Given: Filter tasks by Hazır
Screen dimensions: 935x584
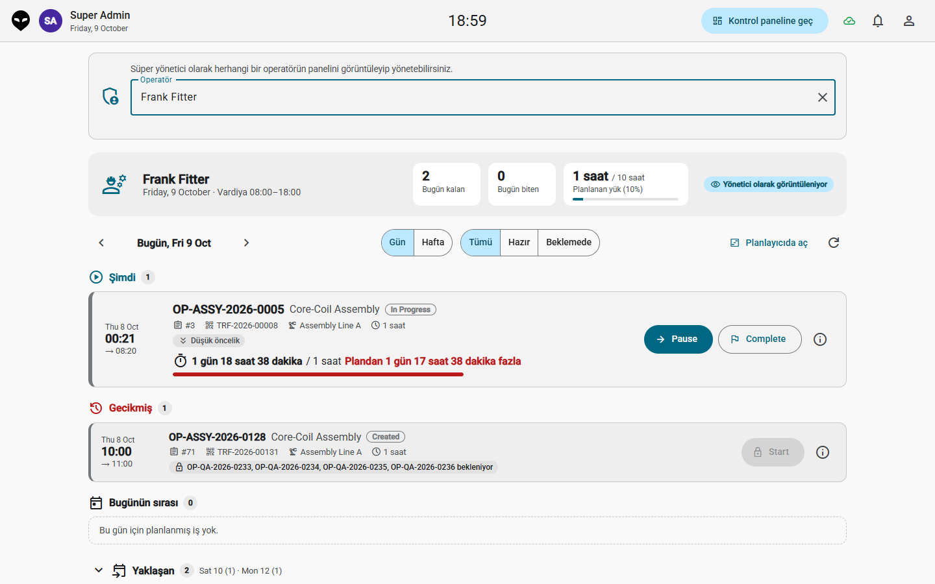Looking at the screenshot, I should click(519, 243).
